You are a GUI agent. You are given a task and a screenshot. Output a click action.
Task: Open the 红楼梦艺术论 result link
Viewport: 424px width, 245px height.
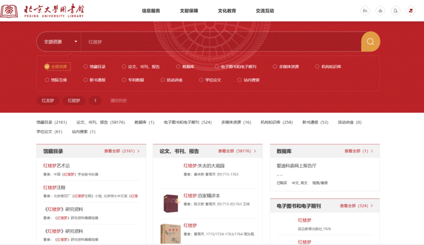click(x=57, y=166)
